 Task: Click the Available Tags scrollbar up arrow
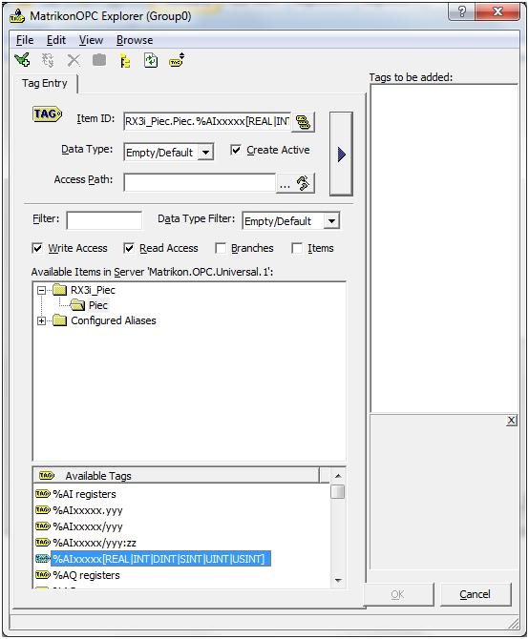tap(338, 476)
